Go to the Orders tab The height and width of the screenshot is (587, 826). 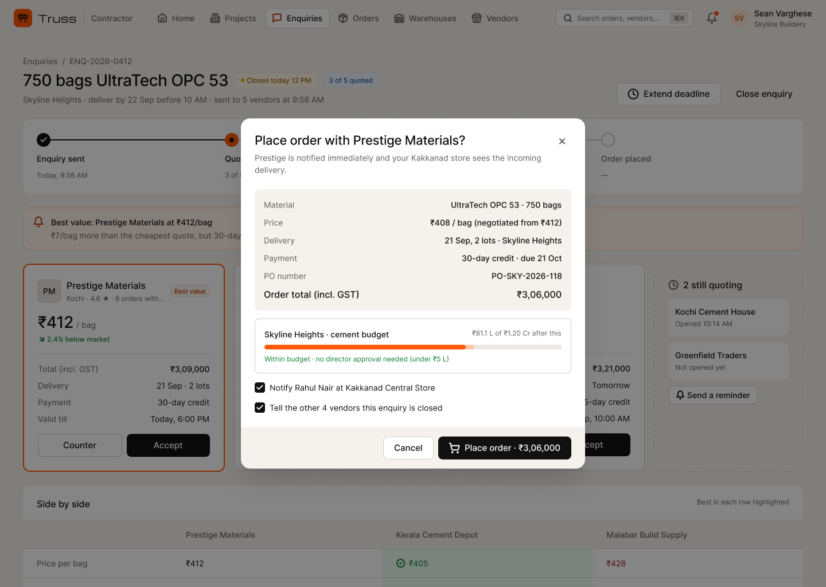tap(359, 18)
